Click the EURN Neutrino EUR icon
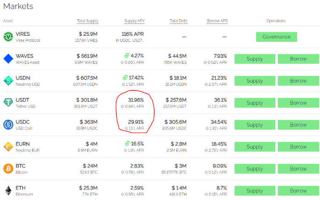 (x=8, y=147)
